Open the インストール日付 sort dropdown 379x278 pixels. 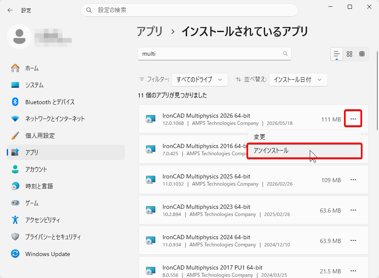298,79
